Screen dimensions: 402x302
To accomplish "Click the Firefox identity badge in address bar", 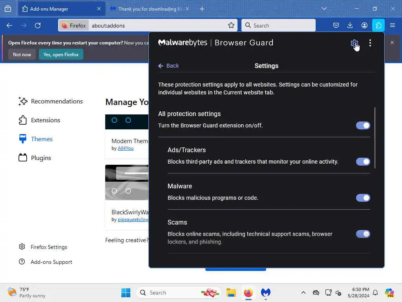I will tap(74, 26).
